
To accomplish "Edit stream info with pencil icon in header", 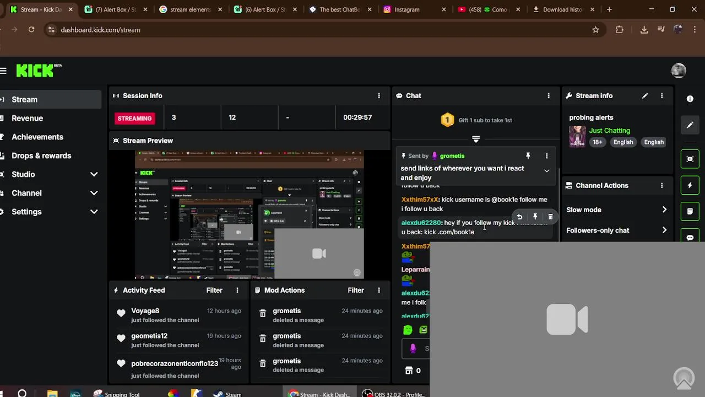I will 645,95.
